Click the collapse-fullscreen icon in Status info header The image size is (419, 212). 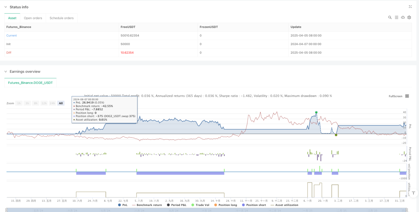click(x=410, y=7)
